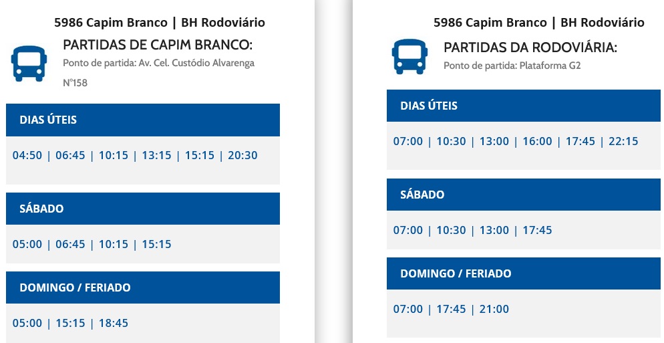Screen dimensions: 664x343
Task: Click the left 5986 Capim Branco | BH Rodoviário title
Action: tap(160, 23)
